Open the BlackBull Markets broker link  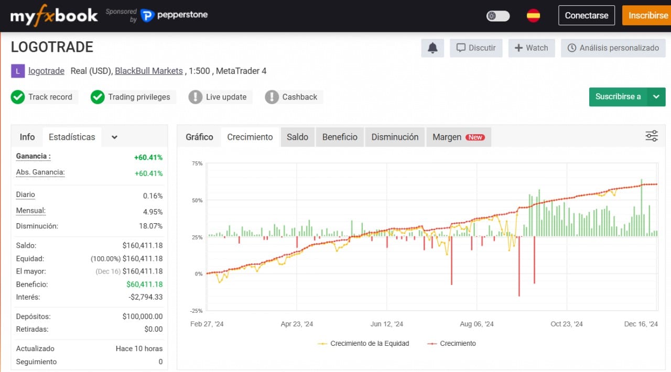[149, 71]
